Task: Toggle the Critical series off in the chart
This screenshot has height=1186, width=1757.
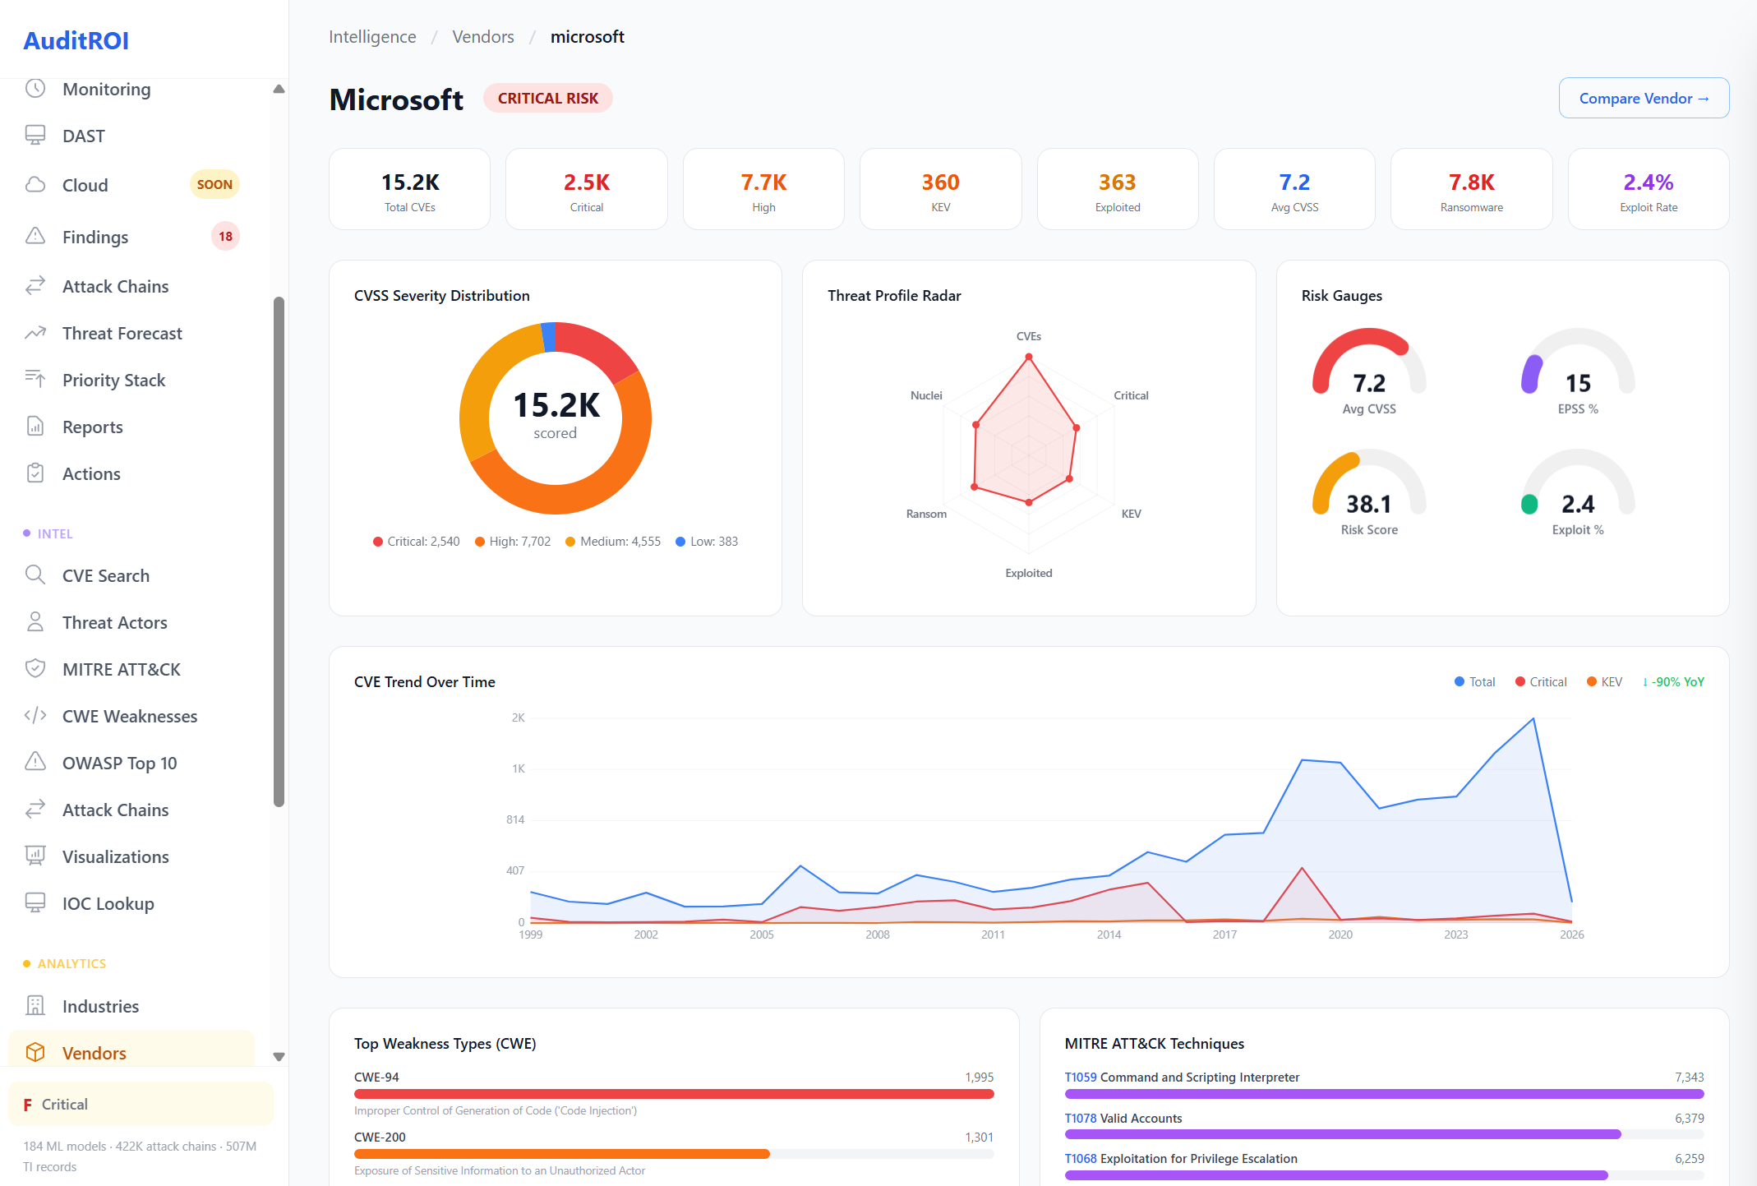Action: (x=1540, y=681)
